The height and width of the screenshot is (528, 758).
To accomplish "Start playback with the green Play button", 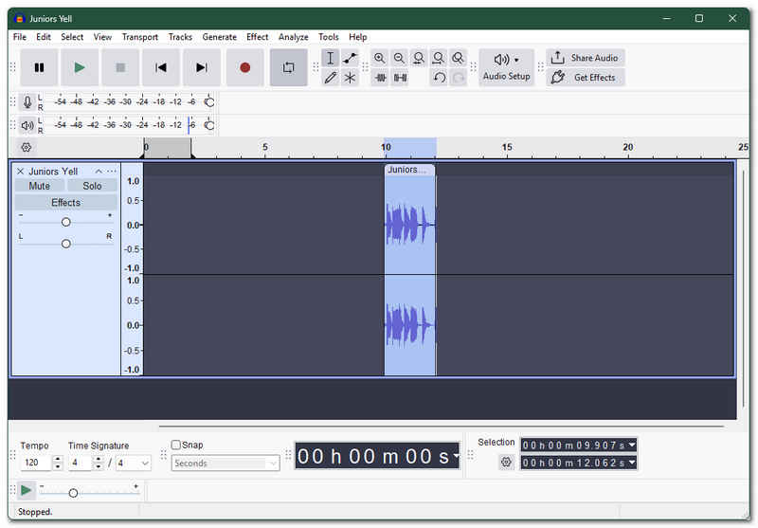I will tap(80, 67).
